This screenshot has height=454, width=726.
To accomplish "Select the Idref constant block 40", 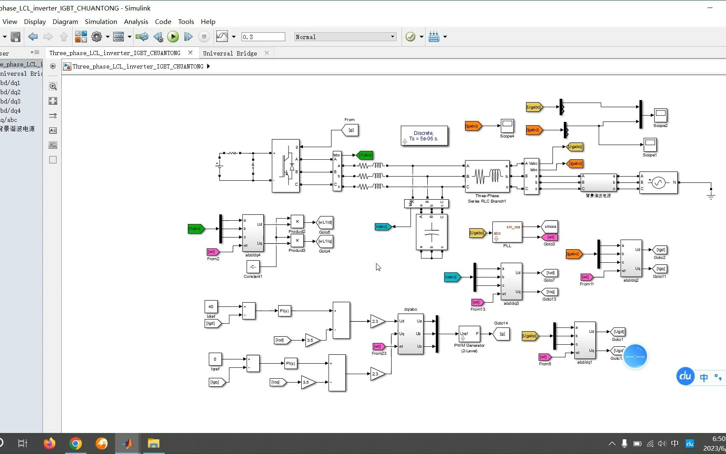I will pyautogui.click(x=211, y=306).
